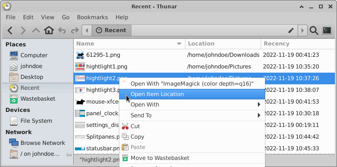Click the undo arrow toolbar icon
The width and height of the screenshot is (337, 167).
click(x=62, y=30)
